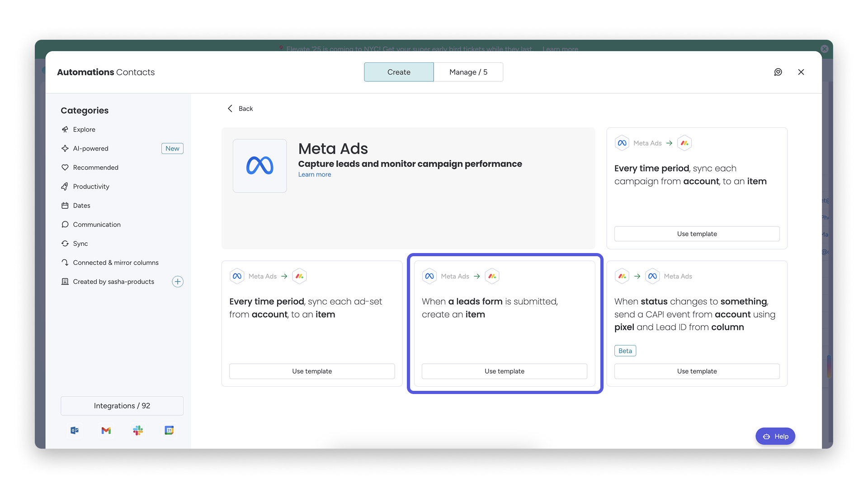Click the Productivity rocket icon
The width and height of the screenshot is (868, 488).
point(65,186)
